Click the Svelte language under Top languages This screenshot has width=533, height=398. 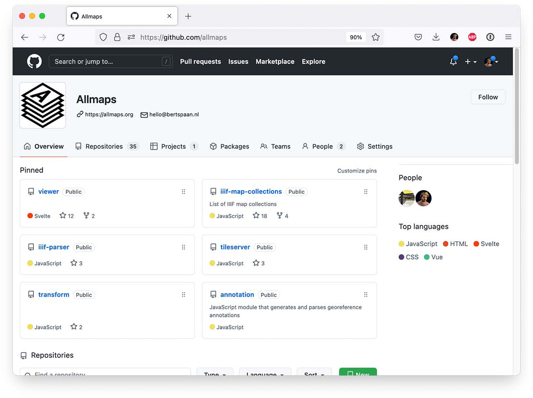click(x=486, y=244)
